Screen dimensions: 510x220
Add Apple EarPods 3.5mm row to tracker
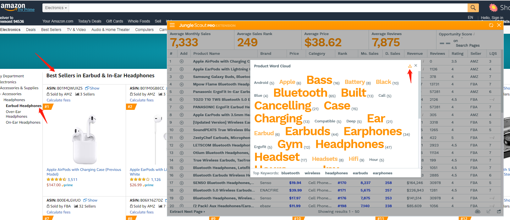pos(182,115)
